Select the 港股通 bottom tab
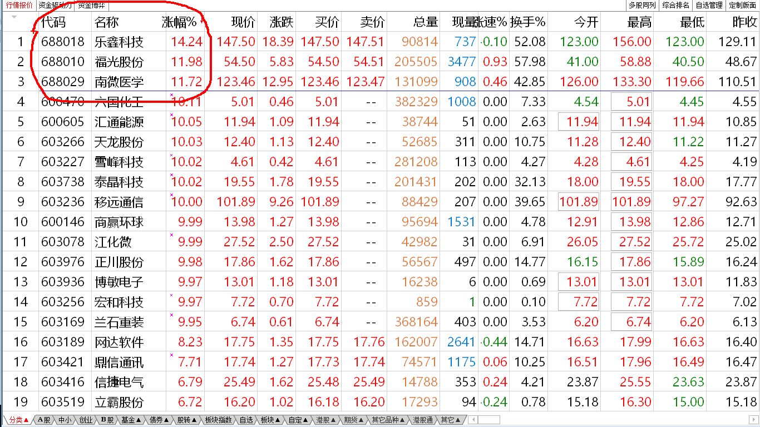This screenshot has height=427, width=760. pos(423,420)
